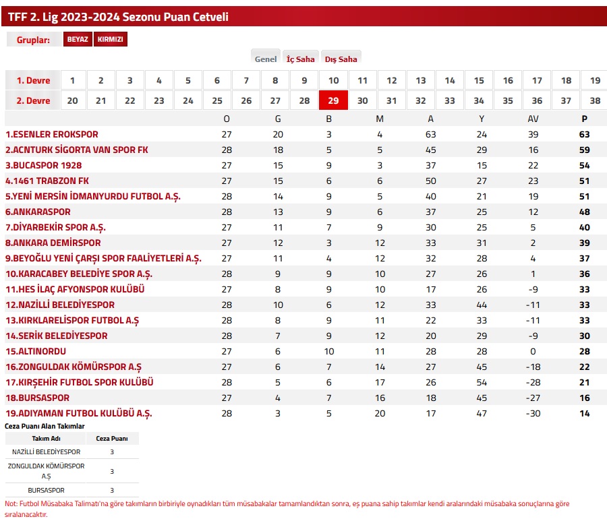Open the Esenler Erokspor team link
This screenshot has width=607, height=527.
point(52,134)
